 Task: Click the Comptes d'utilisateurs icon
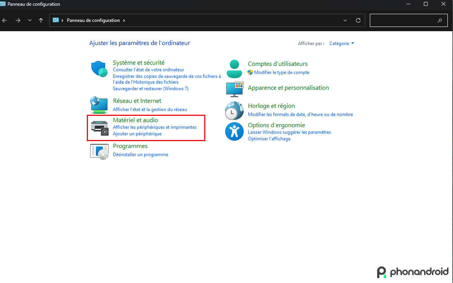click(234, 68)
